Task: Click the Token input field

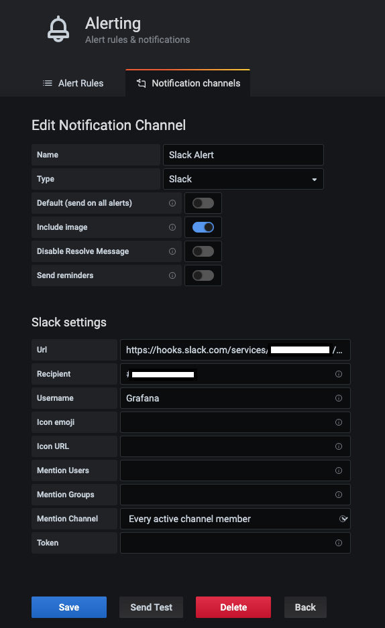Action: (235, 543)
